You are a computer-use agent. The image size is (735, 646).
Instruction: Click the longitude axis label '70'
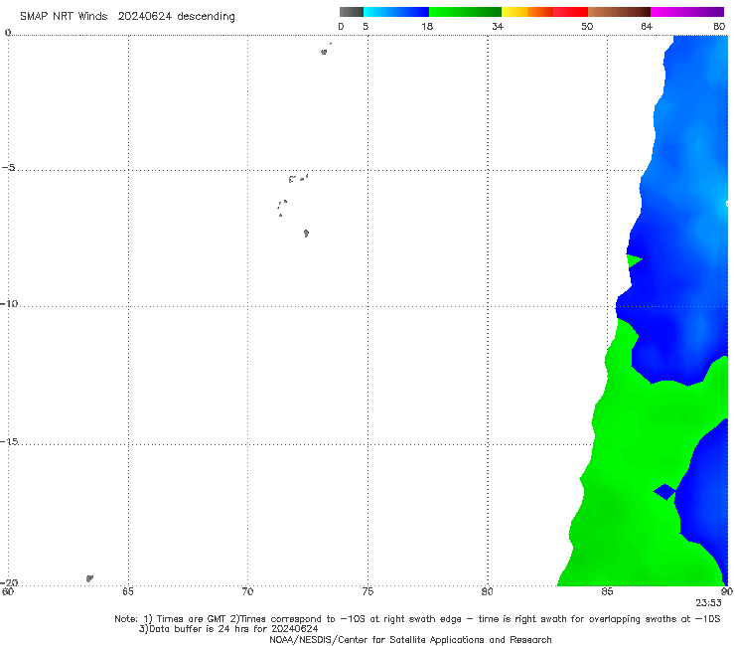pyautogui.click(x=247, y=591)
